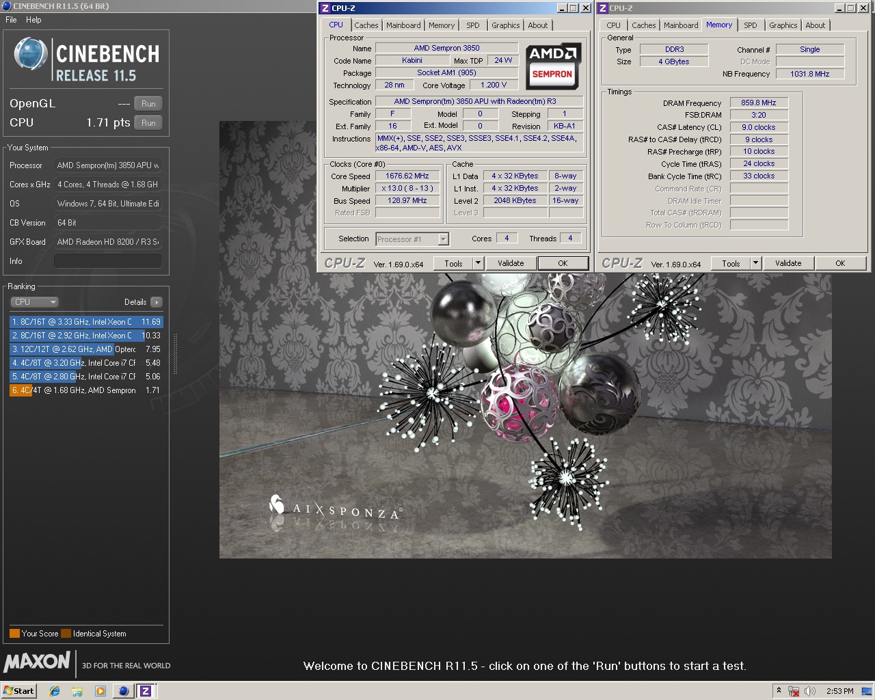Click the Ranking Details arrow button
The height and width of the screenshot is (700, 875).
pos(157,302)
